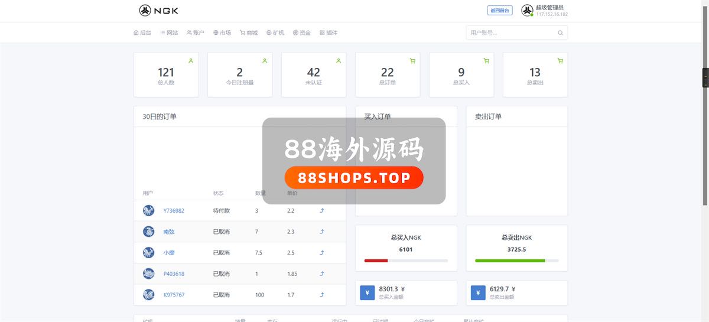Screen dimensions: 709x322
Task: Click the avatar of user P403618
Action: (148, 274)
